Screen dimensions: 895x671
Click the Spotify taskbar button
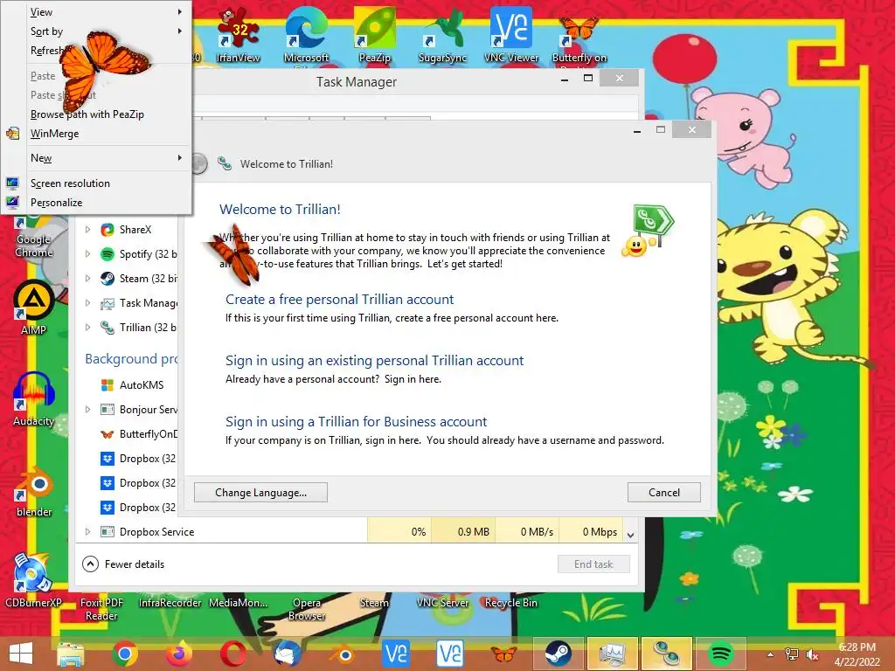720,654
